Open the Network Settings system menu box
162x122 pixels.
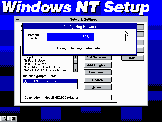tap(17, 19)
